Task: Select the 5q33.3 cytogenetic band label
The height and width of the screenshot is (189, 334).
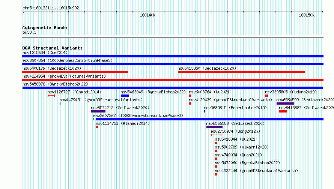Action: [x=29, y=32]
